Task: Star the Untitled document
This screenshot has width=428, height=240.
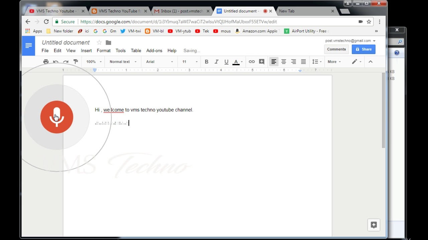Action: (x=99, y=42)
